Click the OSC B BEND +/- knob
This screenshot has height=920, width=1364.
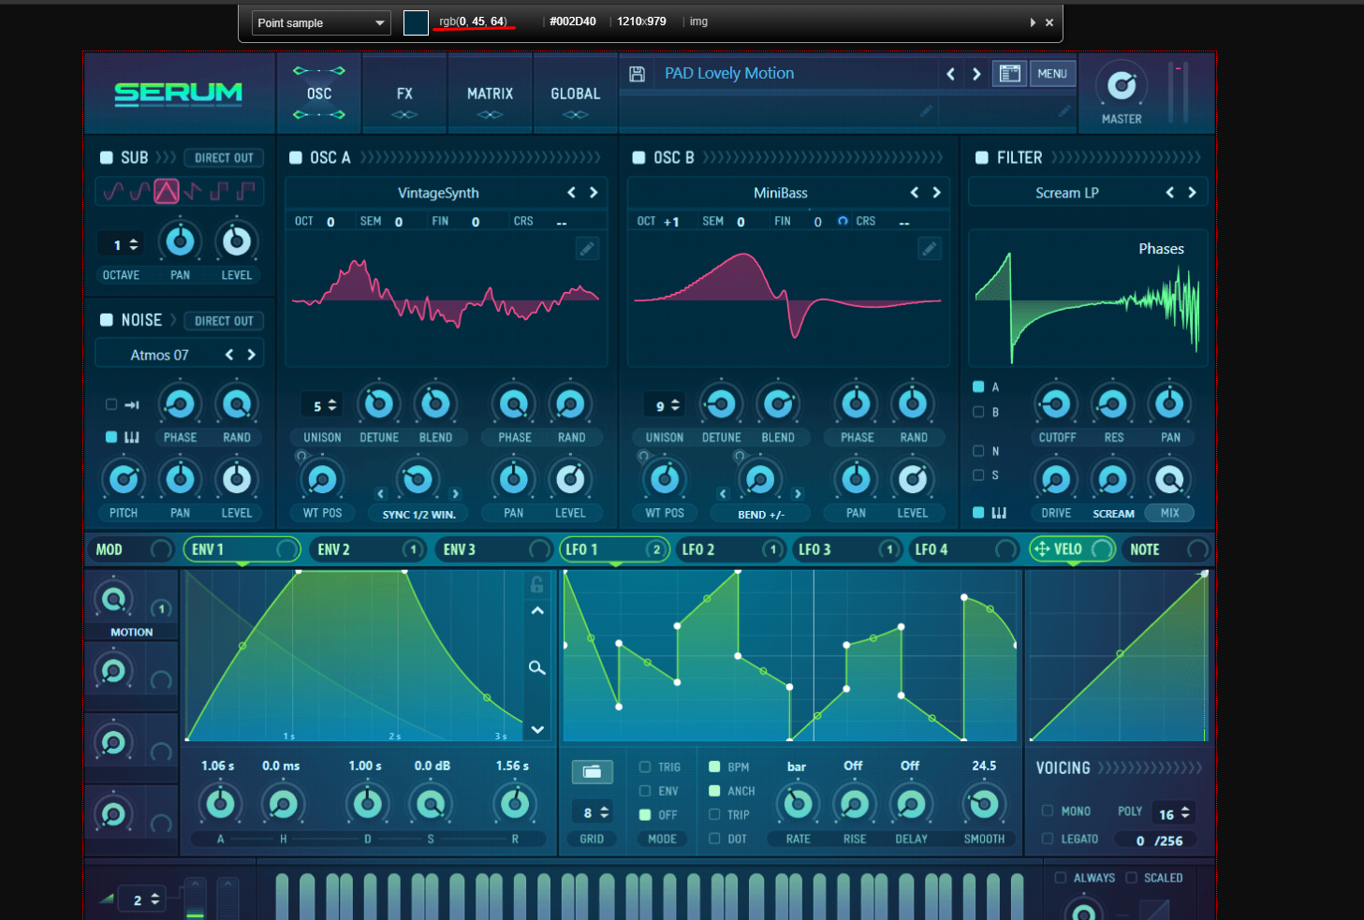point(759,480)
